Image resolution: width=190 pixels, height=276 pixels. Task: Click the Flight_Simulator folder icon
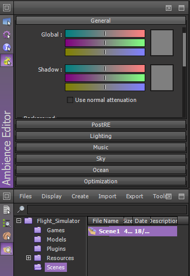pos(28,221)
